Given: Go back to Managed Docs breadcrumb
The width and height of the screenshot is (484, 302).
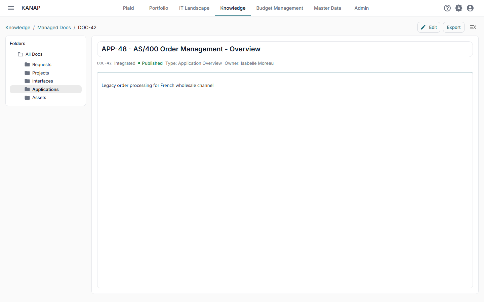Looking at the screenshot, I should 54,28.
